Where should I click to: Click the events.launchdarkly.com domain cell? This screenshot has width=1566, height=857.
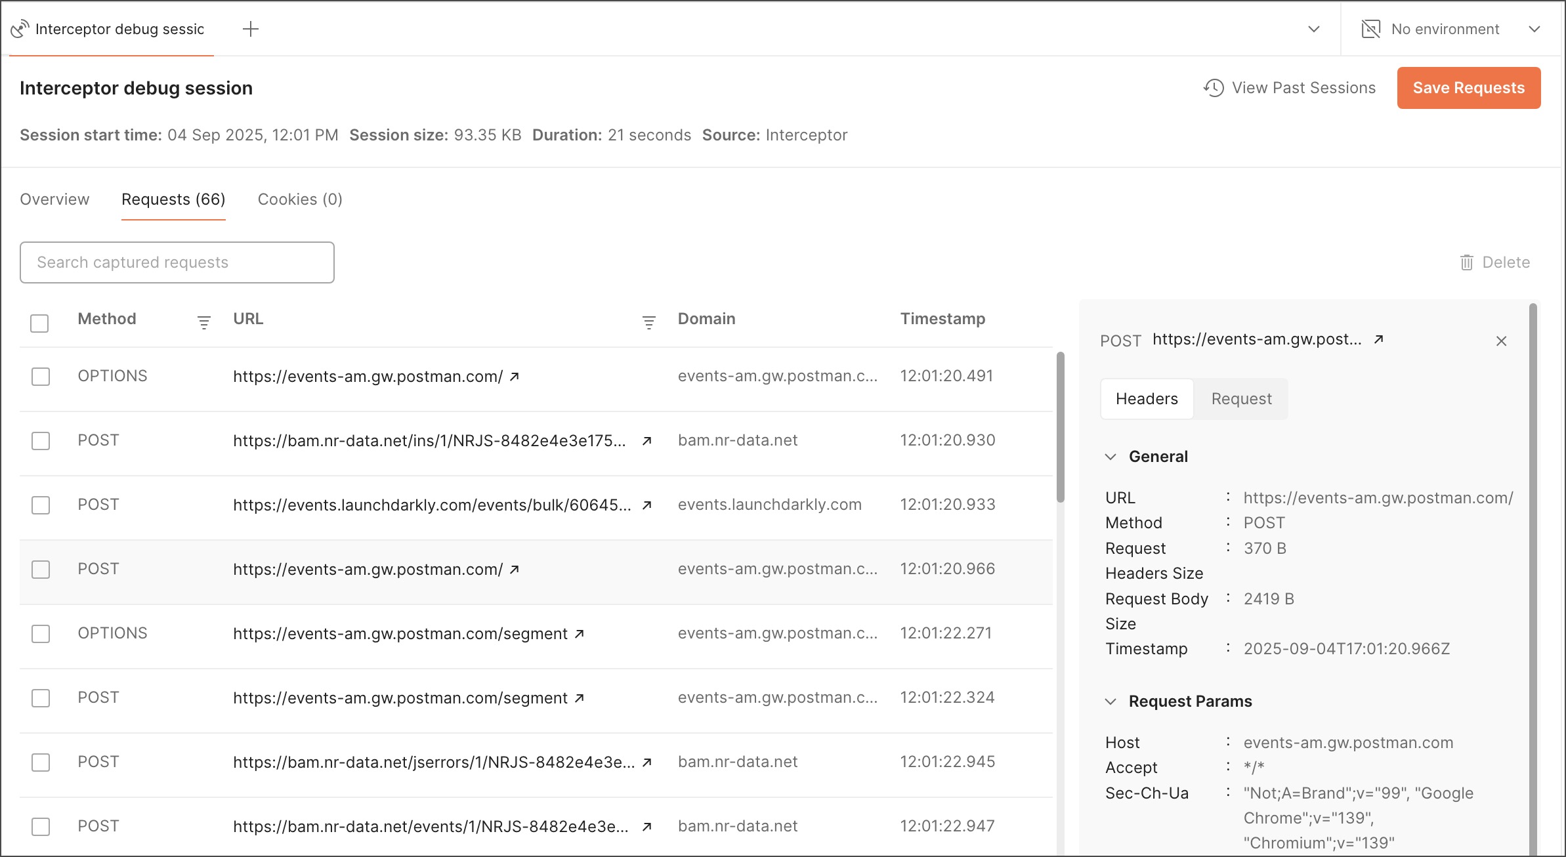point(769,505)
